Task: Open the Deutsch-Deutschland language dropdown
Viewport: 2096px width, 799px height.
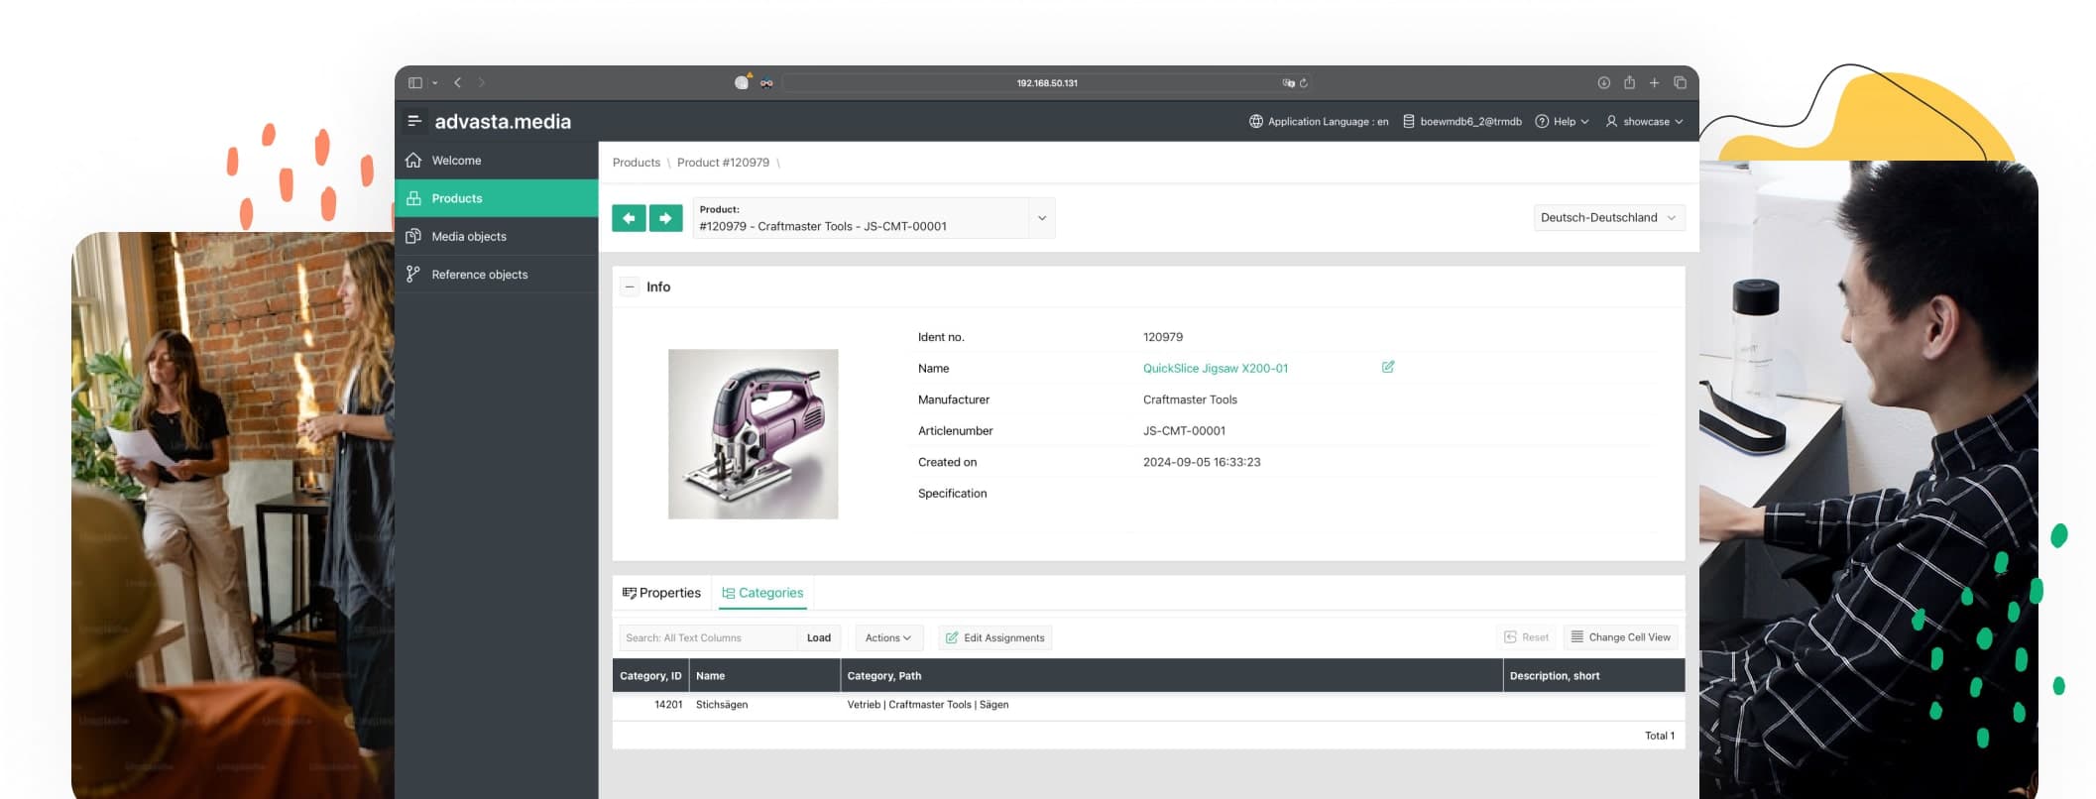Action: [1608, 218]
